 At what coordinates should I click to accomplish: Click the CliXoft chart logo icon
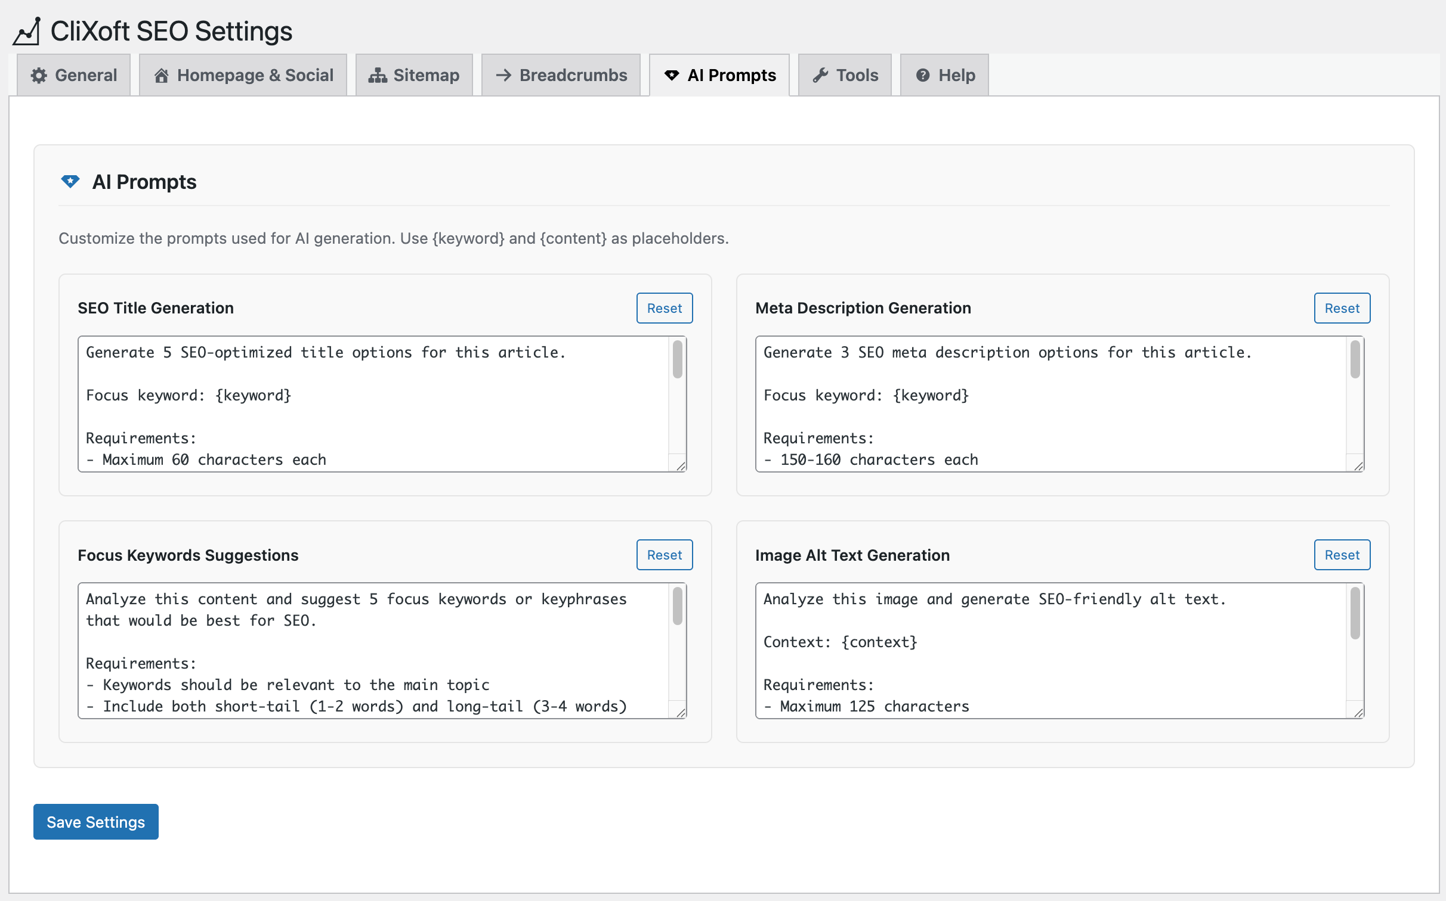pos(27,31)
